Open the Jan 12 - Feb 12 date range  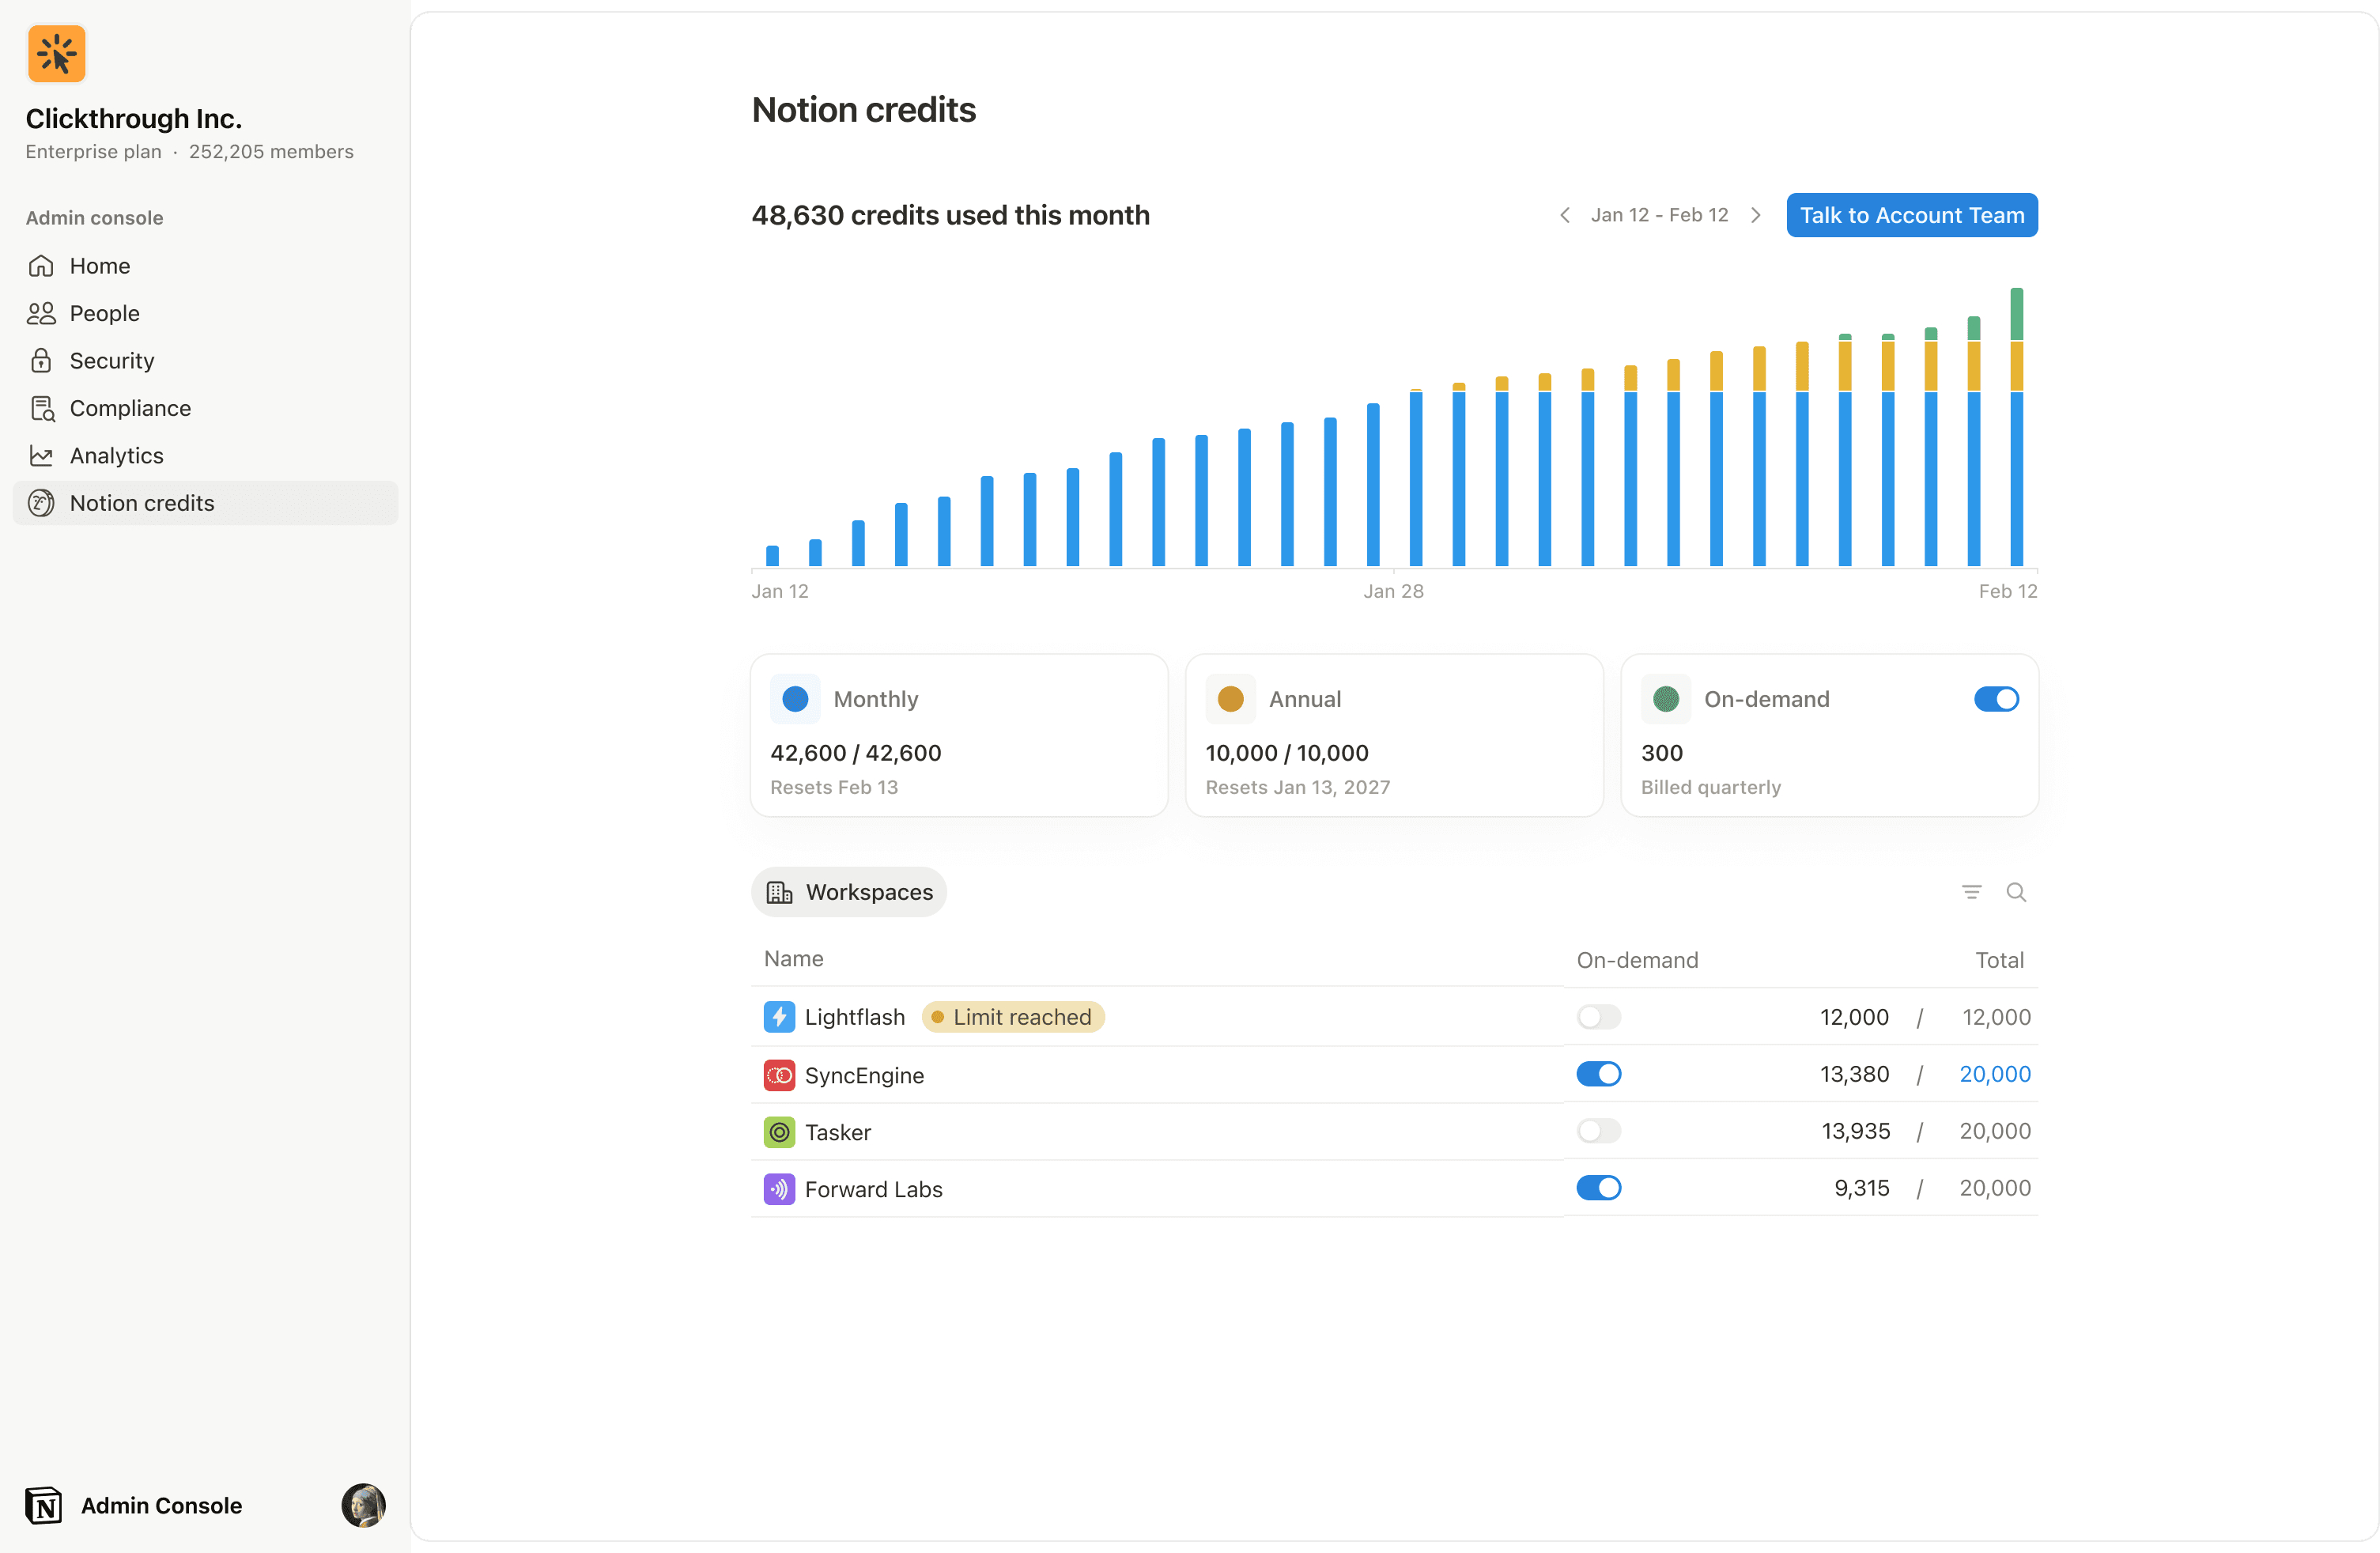(1660, 215)
